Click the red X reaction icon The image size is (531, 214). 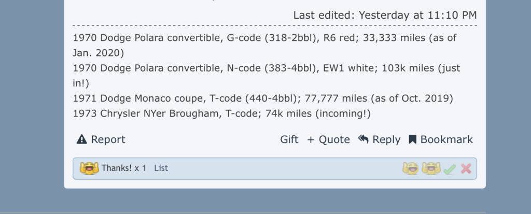(466, 168)
